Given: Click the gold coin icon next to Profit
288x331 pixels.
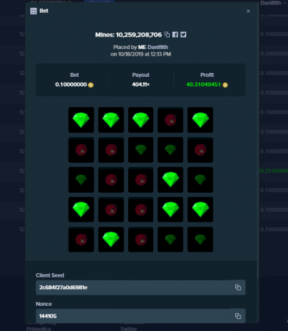Looking at the screenshot, I should coord(225,85).
